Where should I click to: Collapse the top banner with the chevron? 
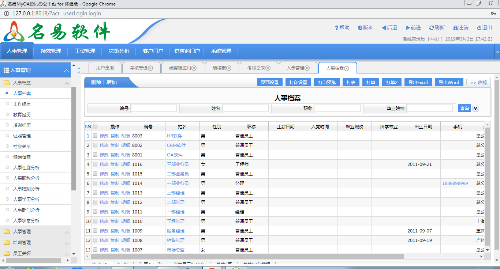497,52
